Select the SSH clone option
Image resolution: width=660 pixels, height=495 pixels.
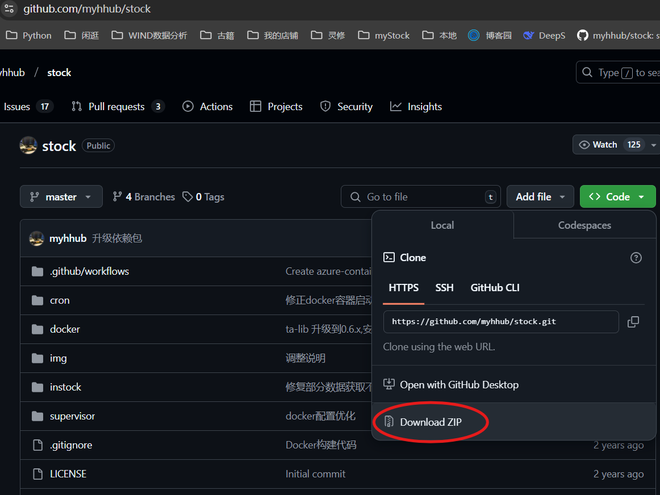444,288
